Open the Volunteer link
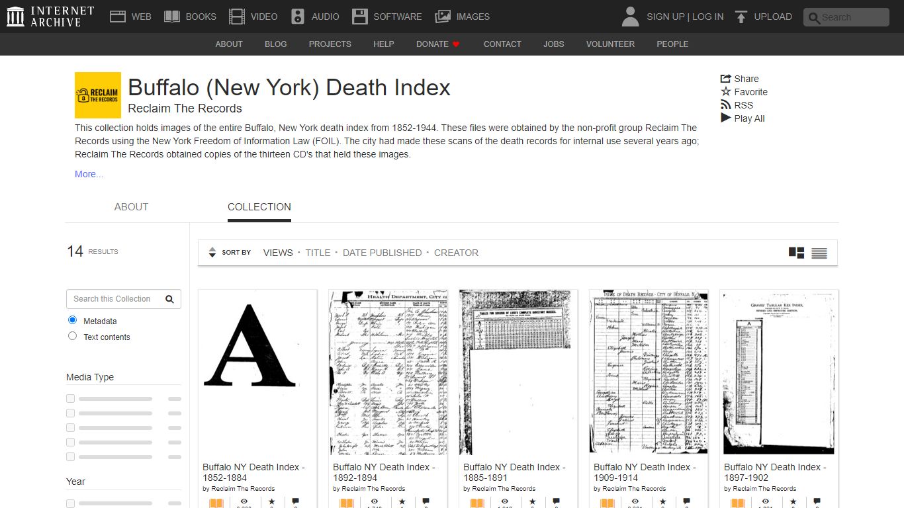Viewport: 904px width, 508px height. (610, 44)
